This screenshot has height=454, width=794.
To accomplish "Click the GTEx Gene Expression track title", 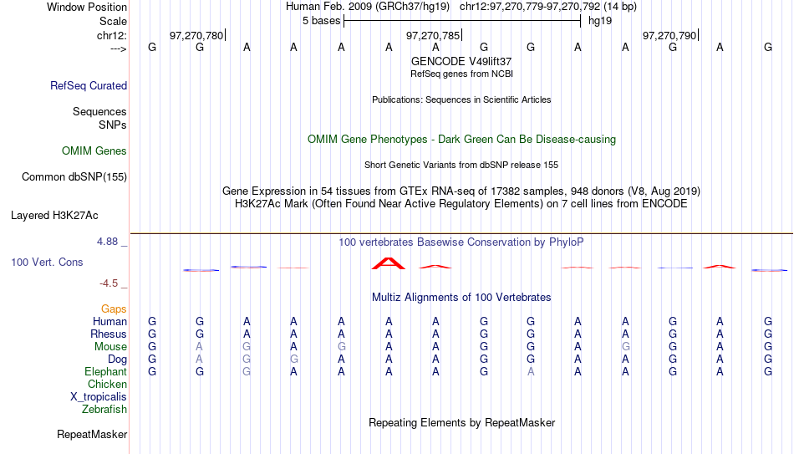I will coord(461,191).
